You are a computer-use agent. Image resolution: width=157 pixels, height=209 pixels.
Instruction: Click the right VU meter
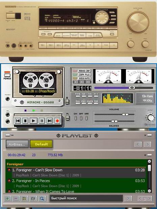[139, 76]
